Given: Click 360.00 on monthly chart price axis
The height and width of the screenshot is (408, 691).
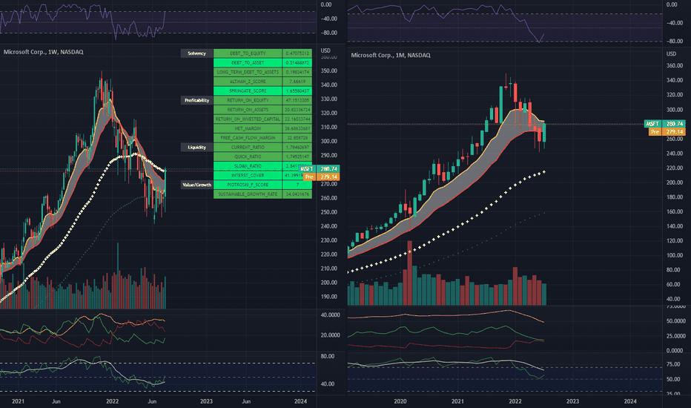Looking at the screenshot, I should [x=674, y=66].
